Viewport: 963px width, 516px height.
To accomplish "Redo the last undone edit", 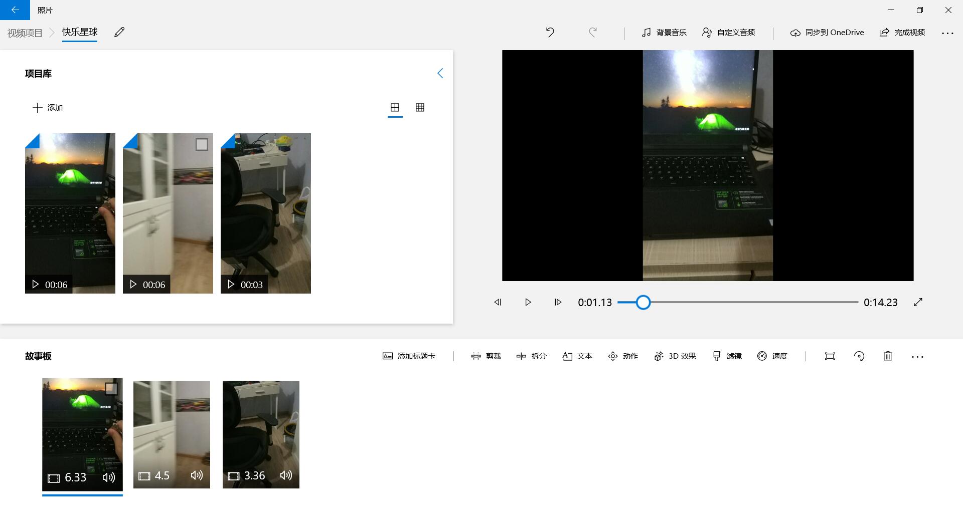I will (592, 33).
